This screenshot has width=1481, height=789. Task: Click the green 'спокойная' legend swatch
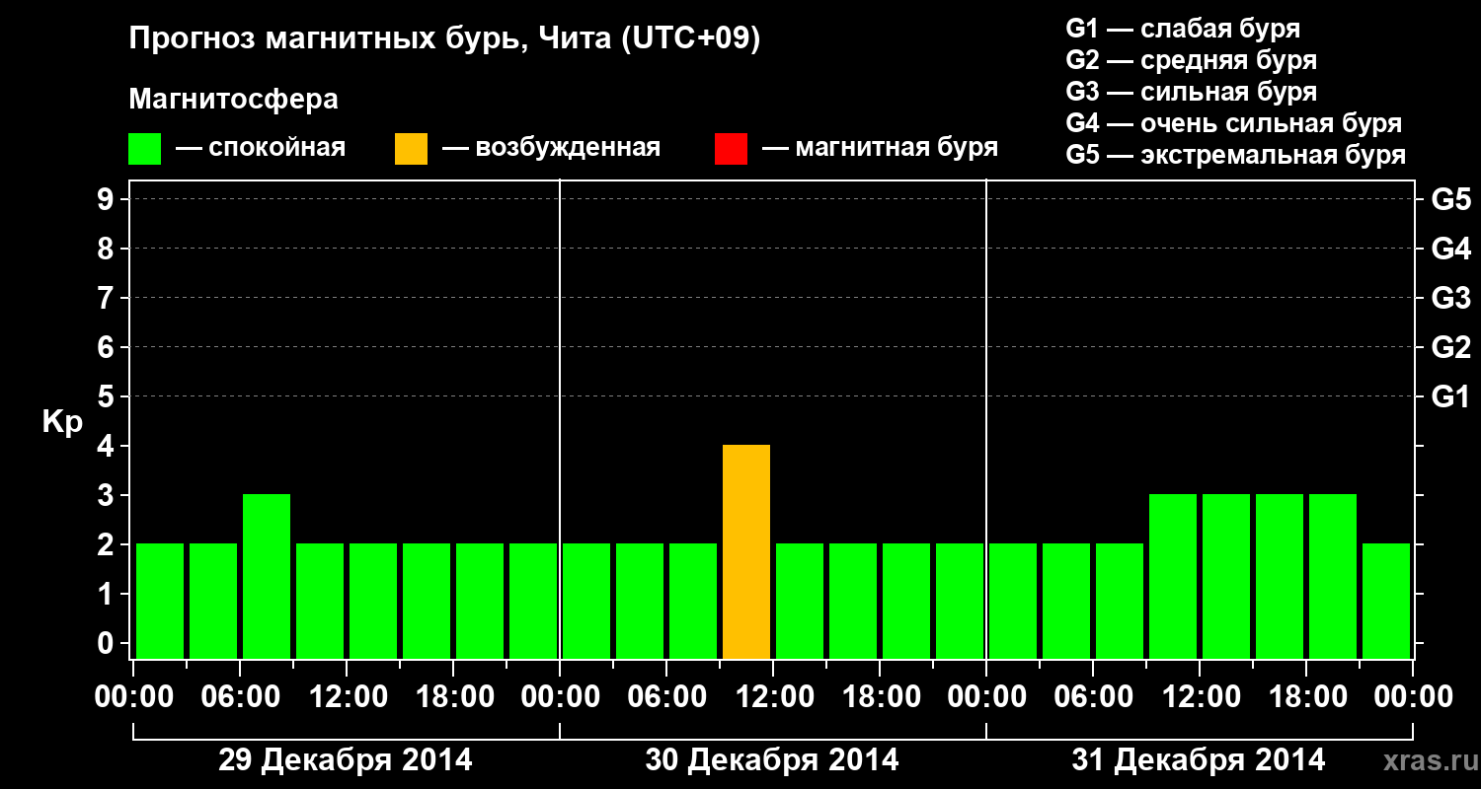(x=144, y=148)
